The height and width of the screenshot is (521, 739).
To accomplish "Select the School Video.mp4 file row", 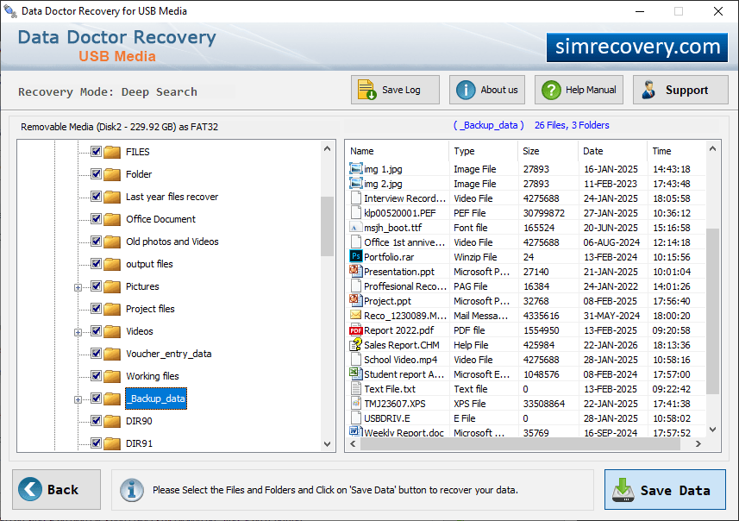I will (x=527, y=360).
